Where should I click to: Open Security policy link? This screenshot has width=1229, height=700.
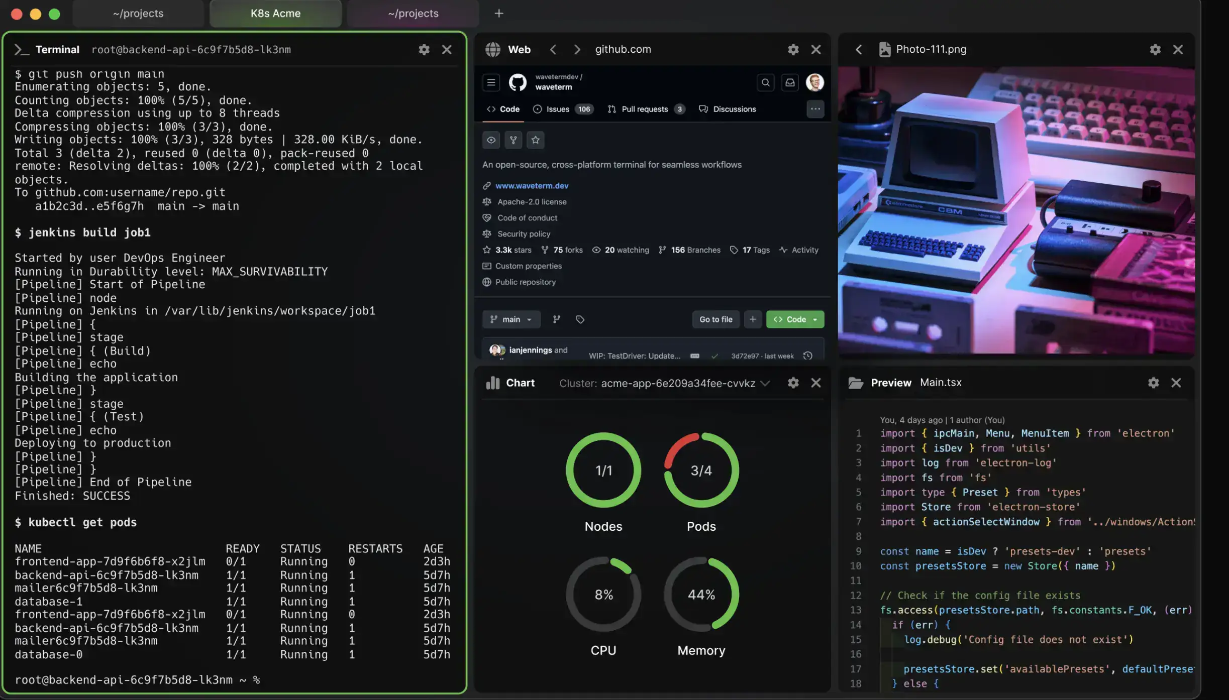point(524,234)
